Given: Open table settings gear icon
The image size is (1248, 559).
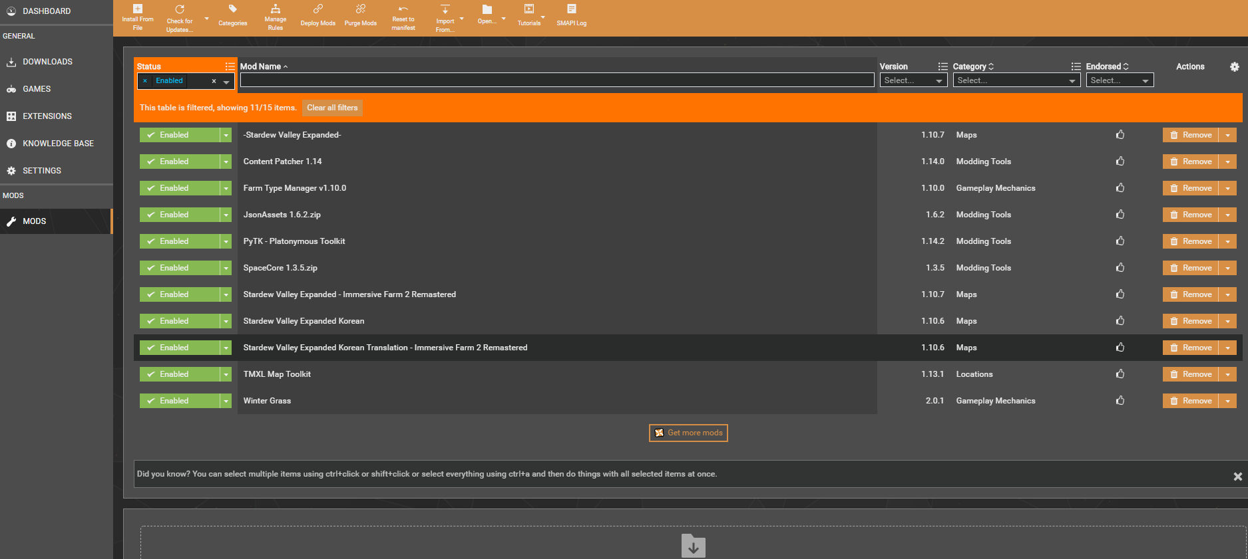Looking at the screenshot, I should click(1235, 67).
